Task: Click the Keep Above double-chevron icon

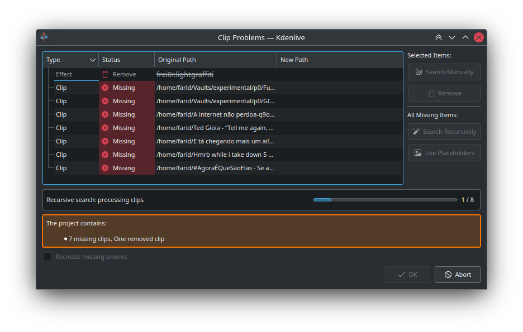Action: pos(439,37)
